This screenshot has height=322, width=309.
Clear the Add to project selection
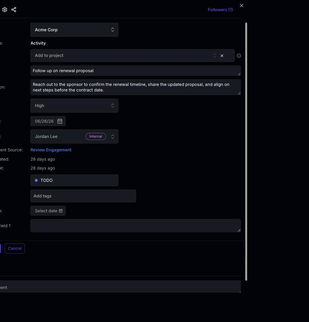[222, 56]
